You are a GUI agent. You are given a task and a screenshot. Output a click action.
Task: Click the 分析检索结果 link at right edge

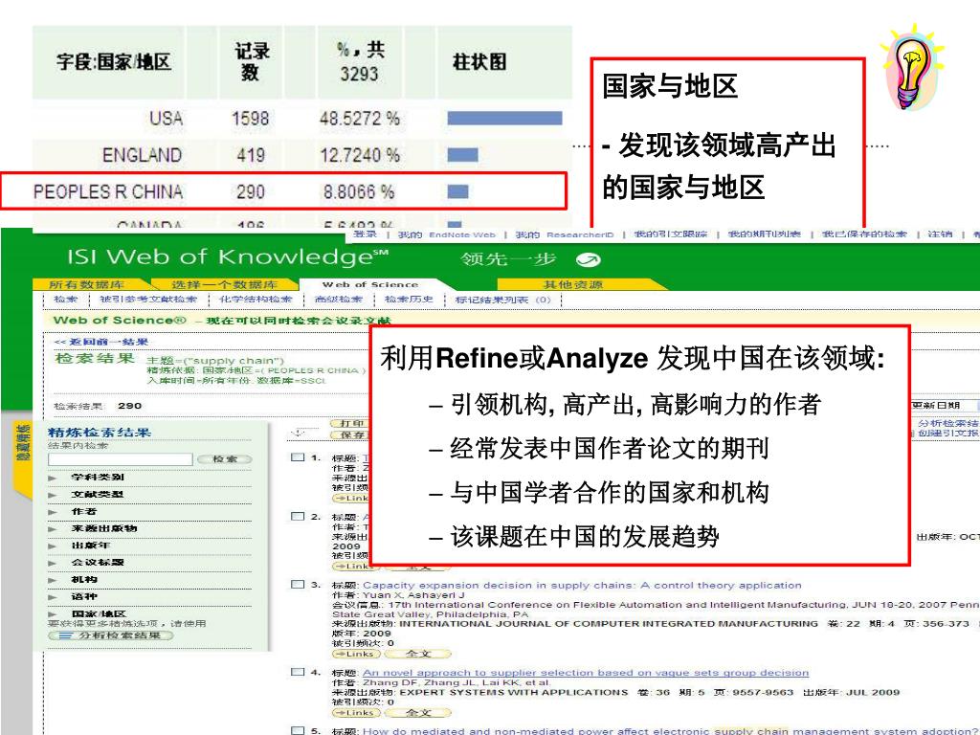[x=947, y=424]
